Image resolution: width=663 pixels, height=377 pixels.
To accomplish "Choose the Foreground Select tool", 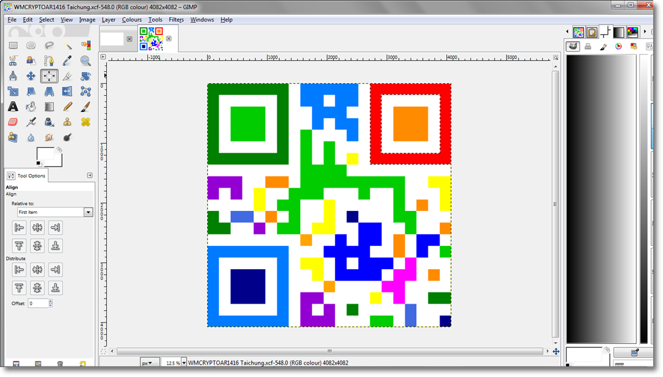I will (x=31, y=61).
